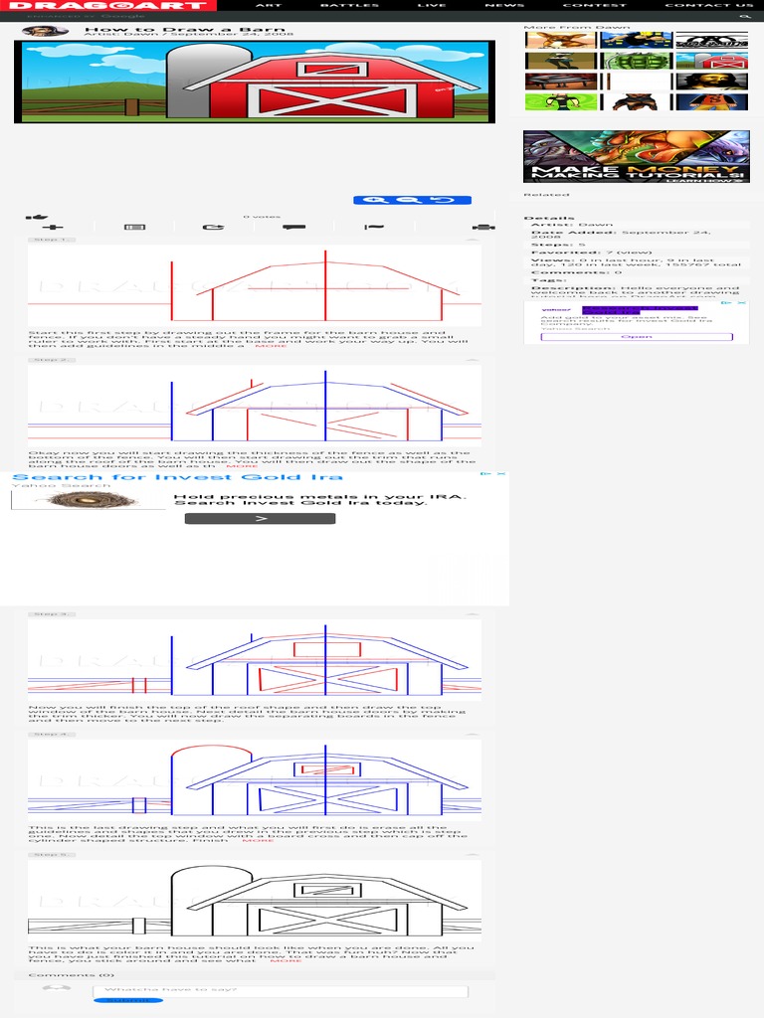Open the Aerosmith logo thumbnail
This screenshot has height=1018, width=764.
tap(711, 40)
